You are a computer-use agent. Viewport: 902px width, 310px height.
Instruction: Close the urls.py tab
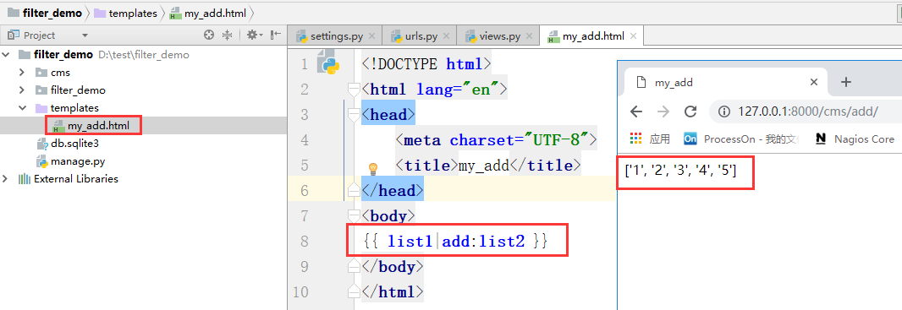tap(447, 36)
